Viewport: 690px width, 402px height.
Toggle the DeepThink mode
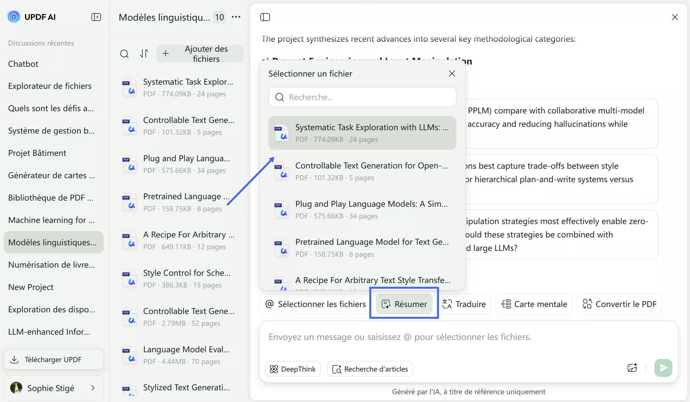(293, 369)
